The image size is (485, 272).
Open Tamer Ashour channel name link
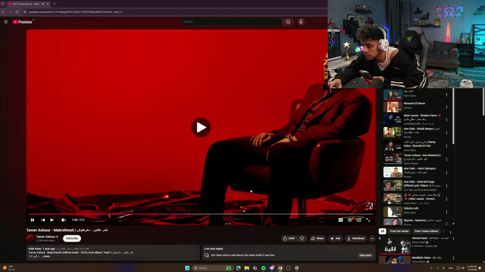click(45, 237)
